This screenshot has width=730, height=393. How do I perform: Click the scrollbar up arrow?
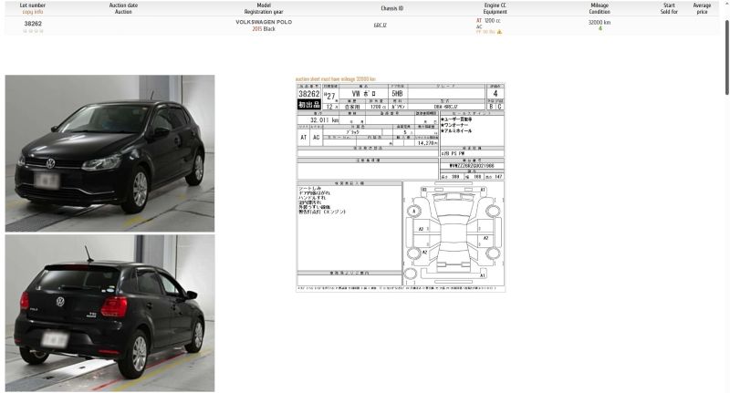726,3
